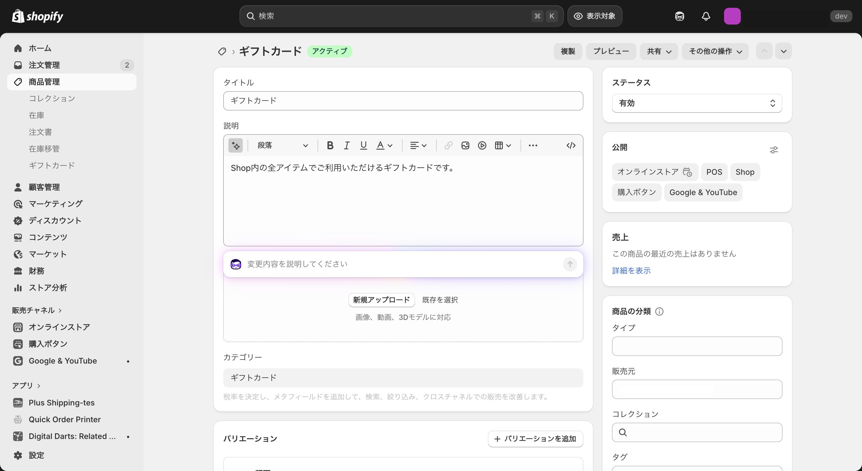
Task: Click the 複製 button to duplicate product
Action: click(567, 51)
